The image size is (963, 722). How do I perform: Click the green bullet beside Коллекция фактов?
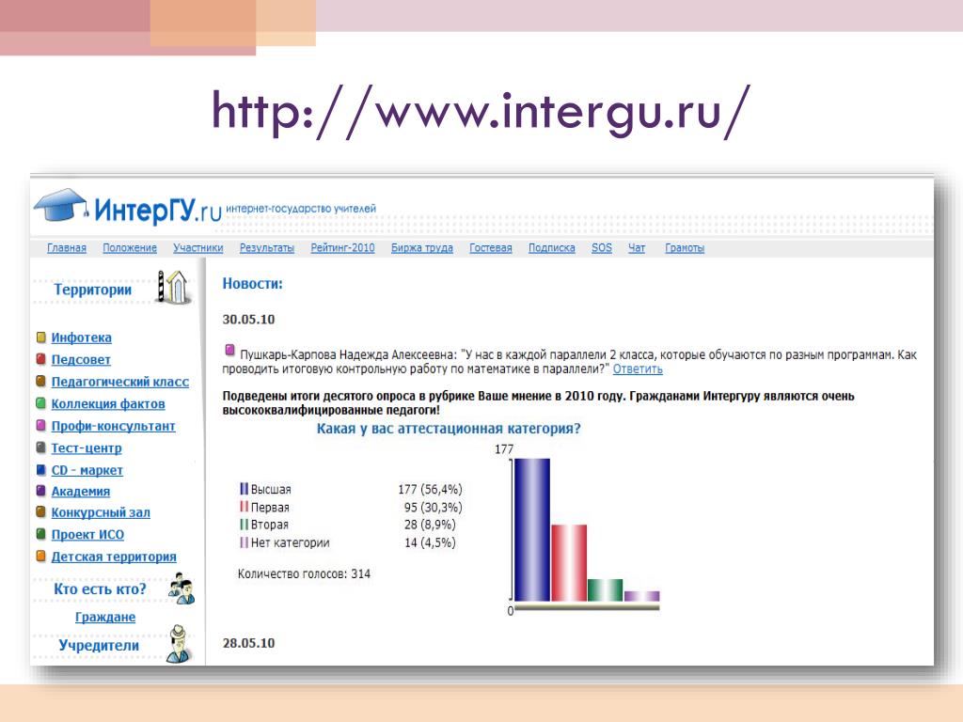[41, 403]
